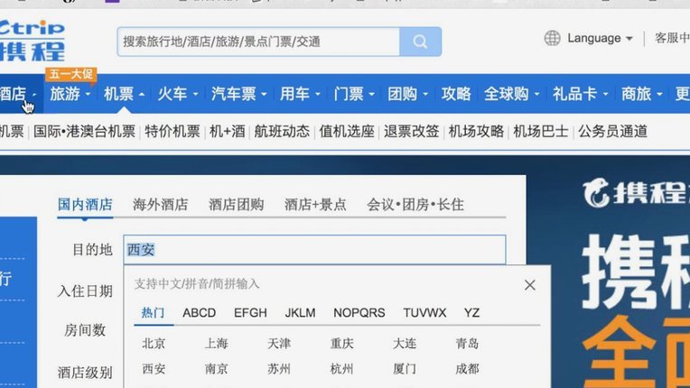The width and height of the screenshot is (690, 388).
Task: Choose 天津 from hot cities
Action: 279,343
